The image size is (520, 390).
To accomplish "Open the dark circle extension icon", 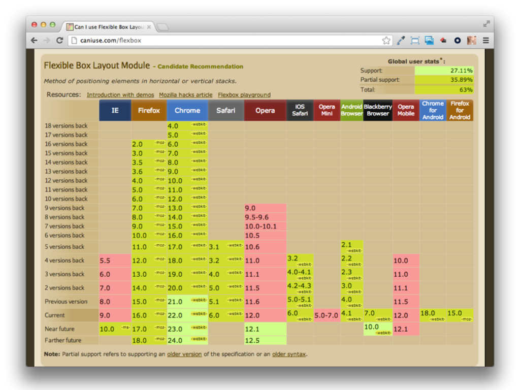I will pyautogui.click(x=458, y=41).
